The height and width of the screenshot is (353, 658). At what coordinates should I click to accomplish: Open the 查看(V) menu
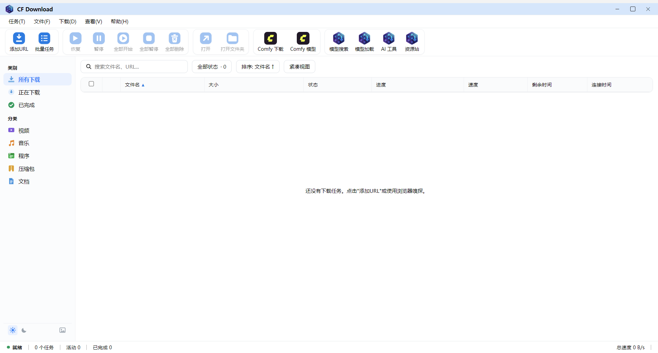[94, 22]
